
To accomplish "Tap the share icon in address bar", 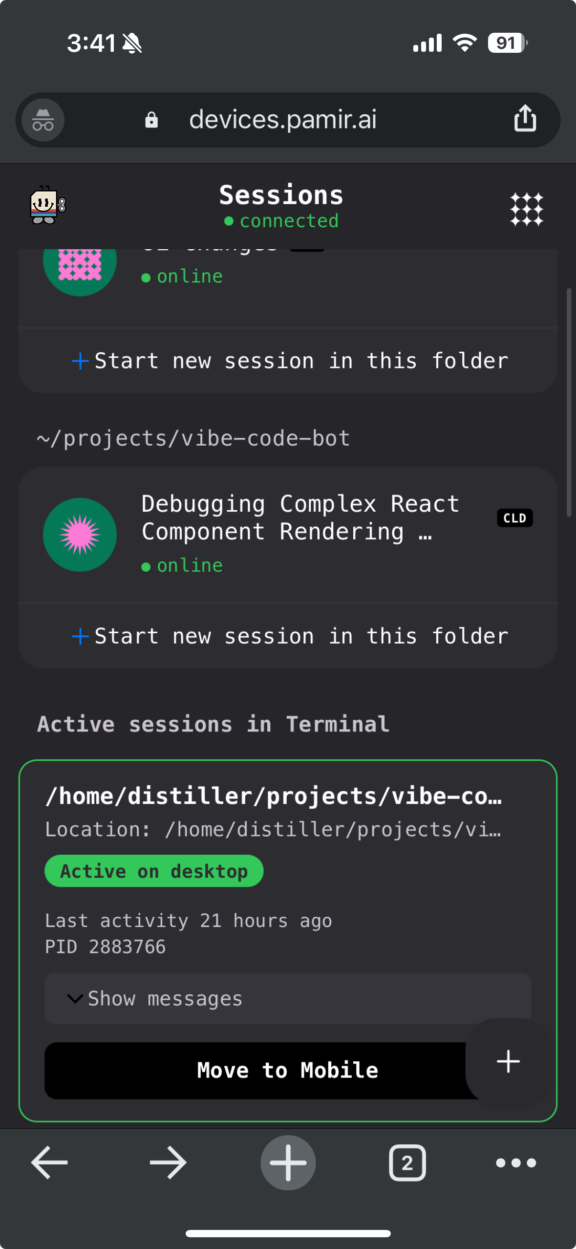I will [525, 119].
